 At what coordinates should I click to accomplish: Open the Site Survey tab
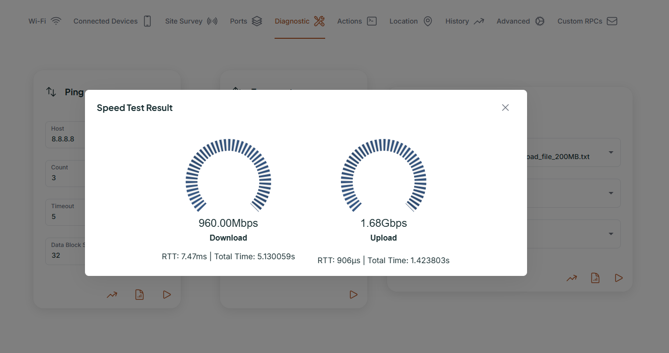tap(191, 21)
